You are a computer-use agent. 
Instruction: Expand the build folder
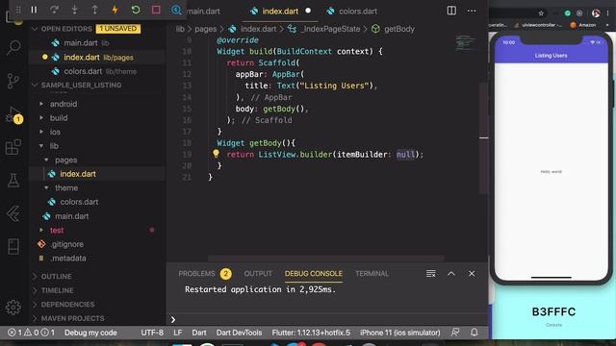pos(58,118)
